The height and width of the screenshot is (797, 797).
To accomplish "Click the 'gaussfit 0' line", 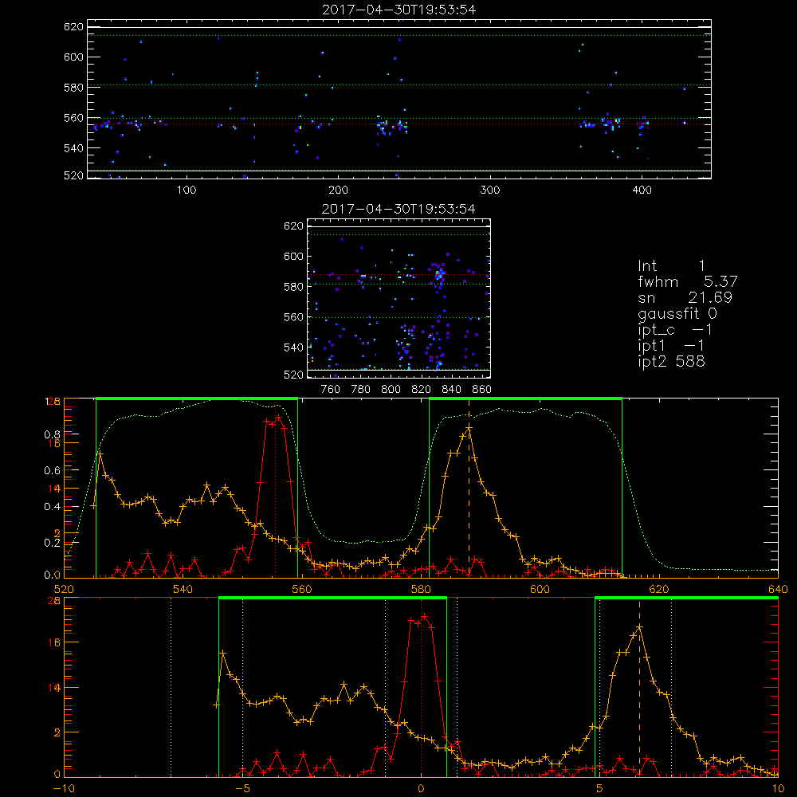I will [677, 314].
